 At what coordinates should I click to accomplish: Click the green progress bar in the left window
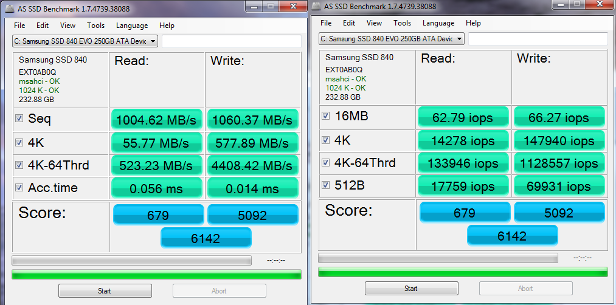(x=156, y=275)
